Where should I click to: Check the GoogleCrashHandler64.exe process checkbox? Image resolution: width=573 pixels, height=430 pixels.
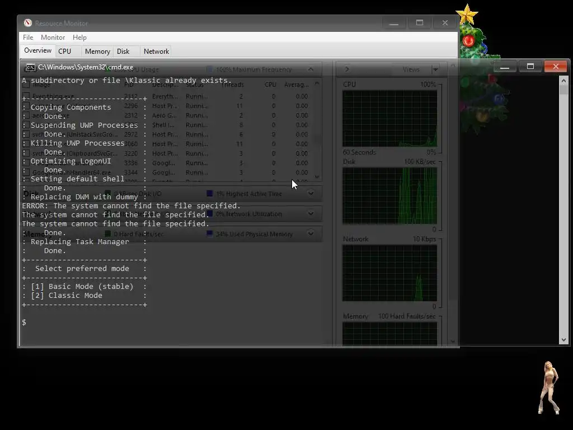point(26,172)
